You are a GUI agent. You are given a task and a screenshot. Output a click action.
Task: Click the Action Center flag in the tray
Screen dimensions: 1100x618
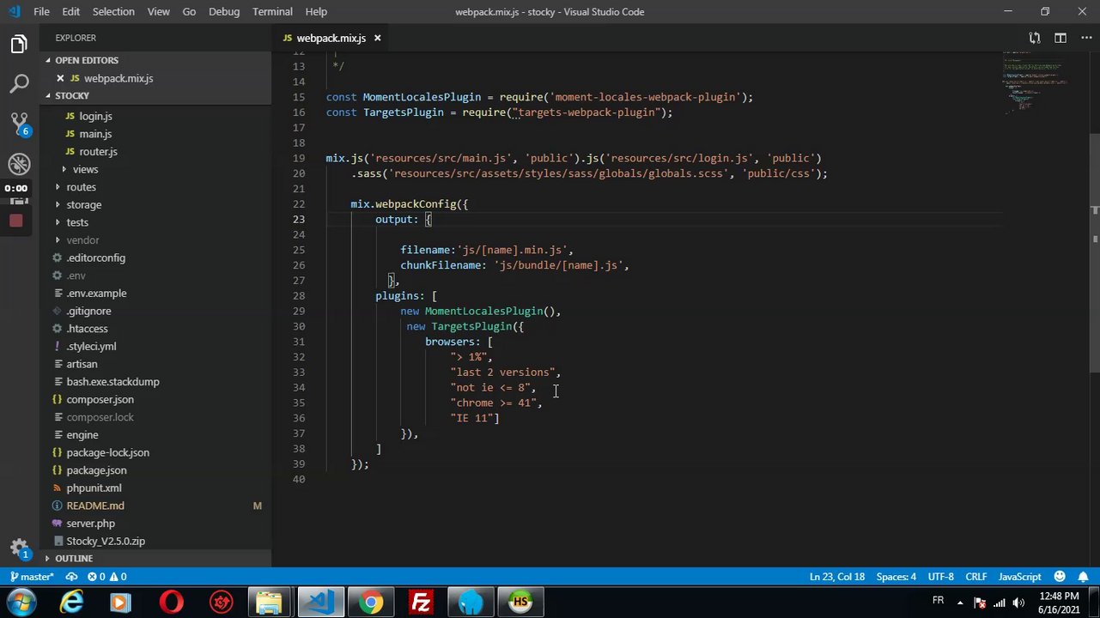980,603
